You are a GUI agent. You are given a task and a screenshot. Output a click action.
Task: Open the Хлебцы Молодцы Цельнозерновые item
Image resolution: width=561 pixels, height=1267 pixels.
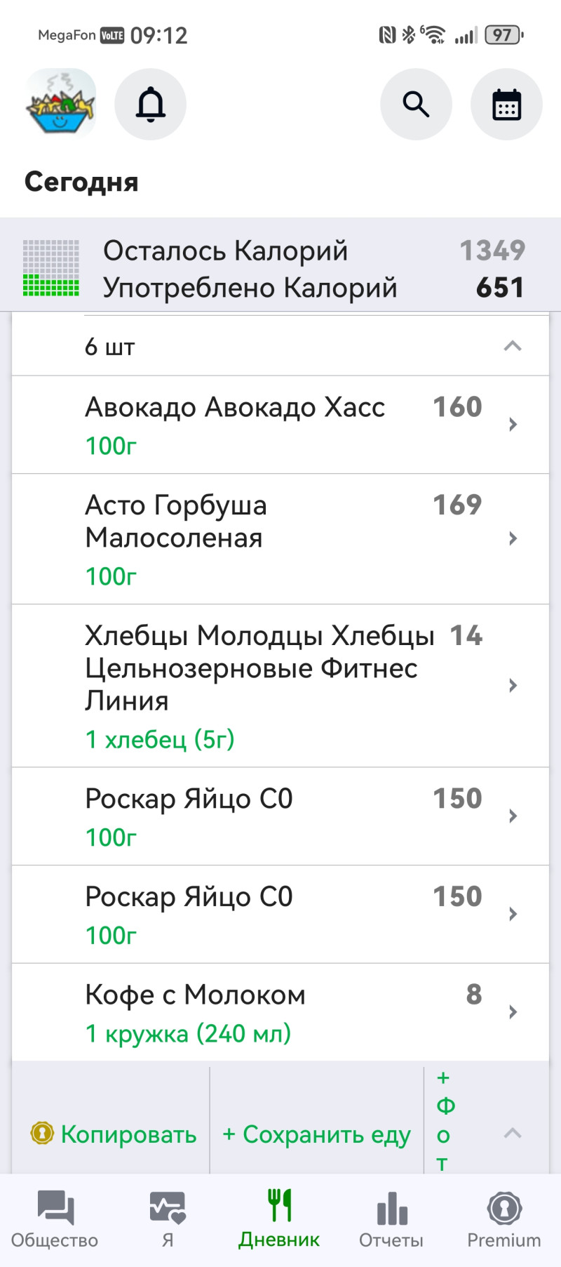(280, 685)
